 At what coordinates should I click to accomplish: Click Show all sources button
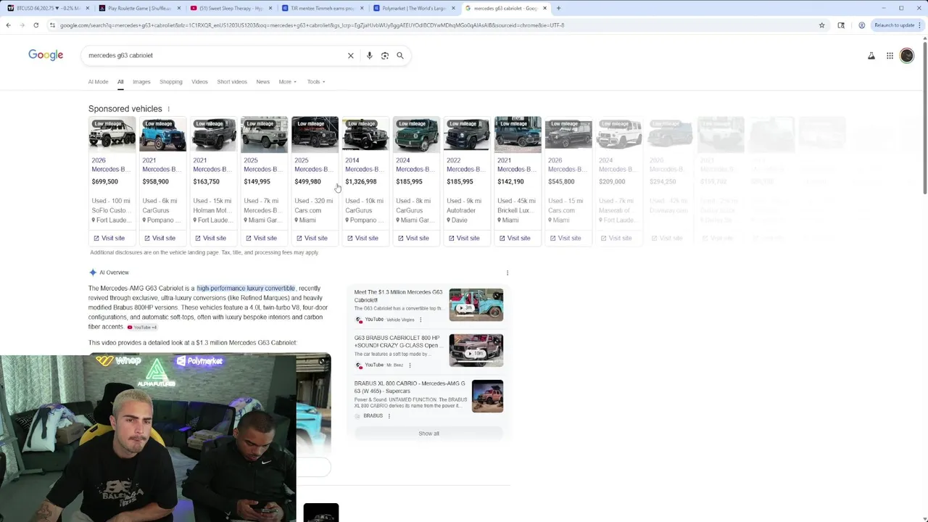point(428,434)
